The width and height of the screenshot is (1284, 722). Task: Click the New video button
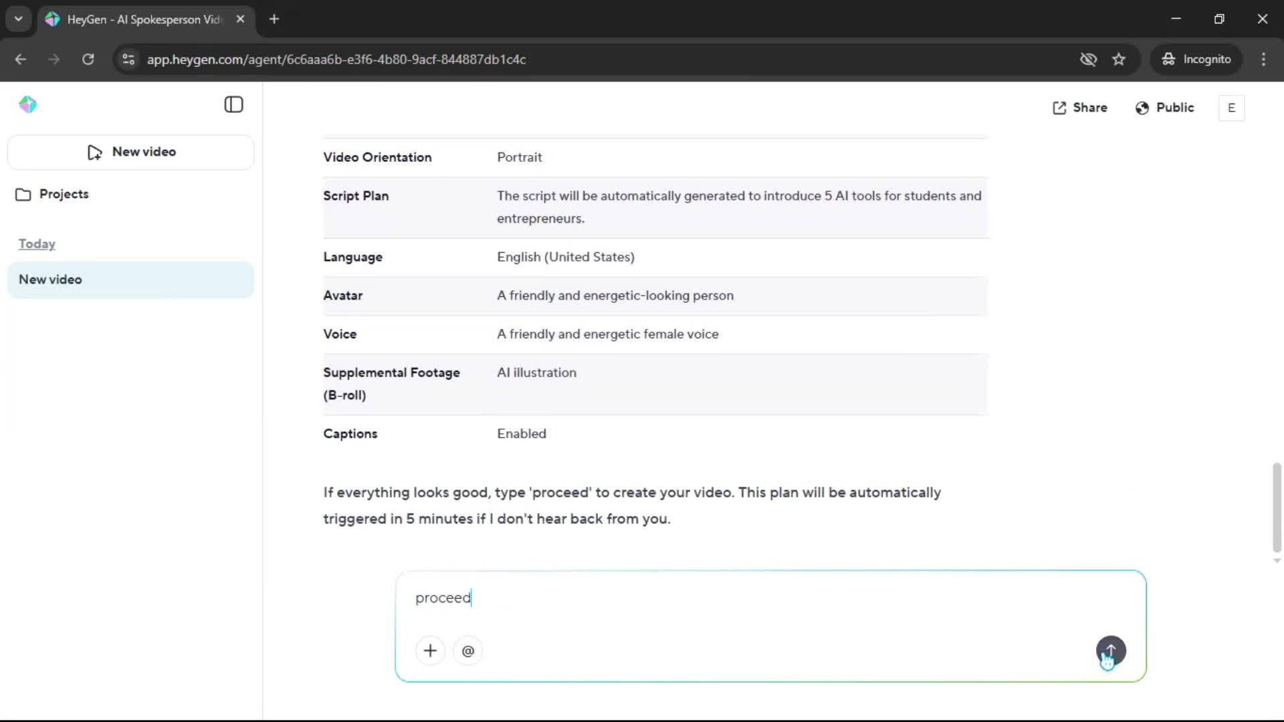coord(131,152)
